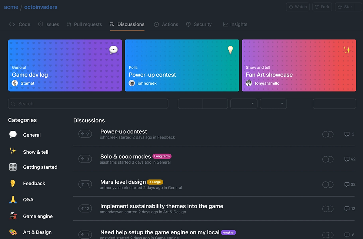Click participant avatars on Solo & coop modes row
The width and height of the screenshot is (363, 239).
(x=328, y=159)
